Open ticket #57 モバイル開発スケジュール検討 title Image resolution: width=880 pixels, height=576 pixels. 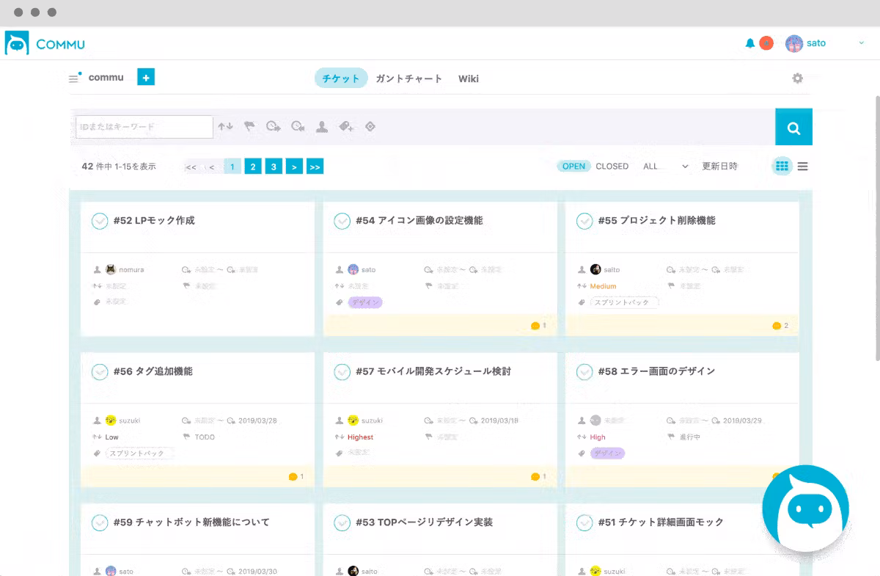click(433, 371)
